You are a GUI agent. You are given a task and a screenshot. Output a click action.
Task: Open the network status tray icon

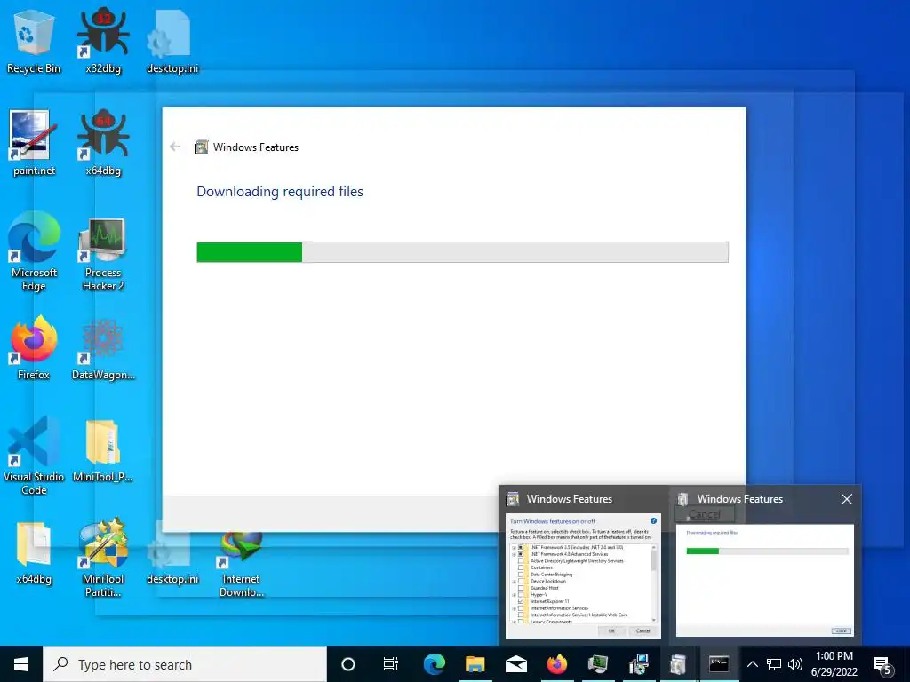click(x=774, y=664)
